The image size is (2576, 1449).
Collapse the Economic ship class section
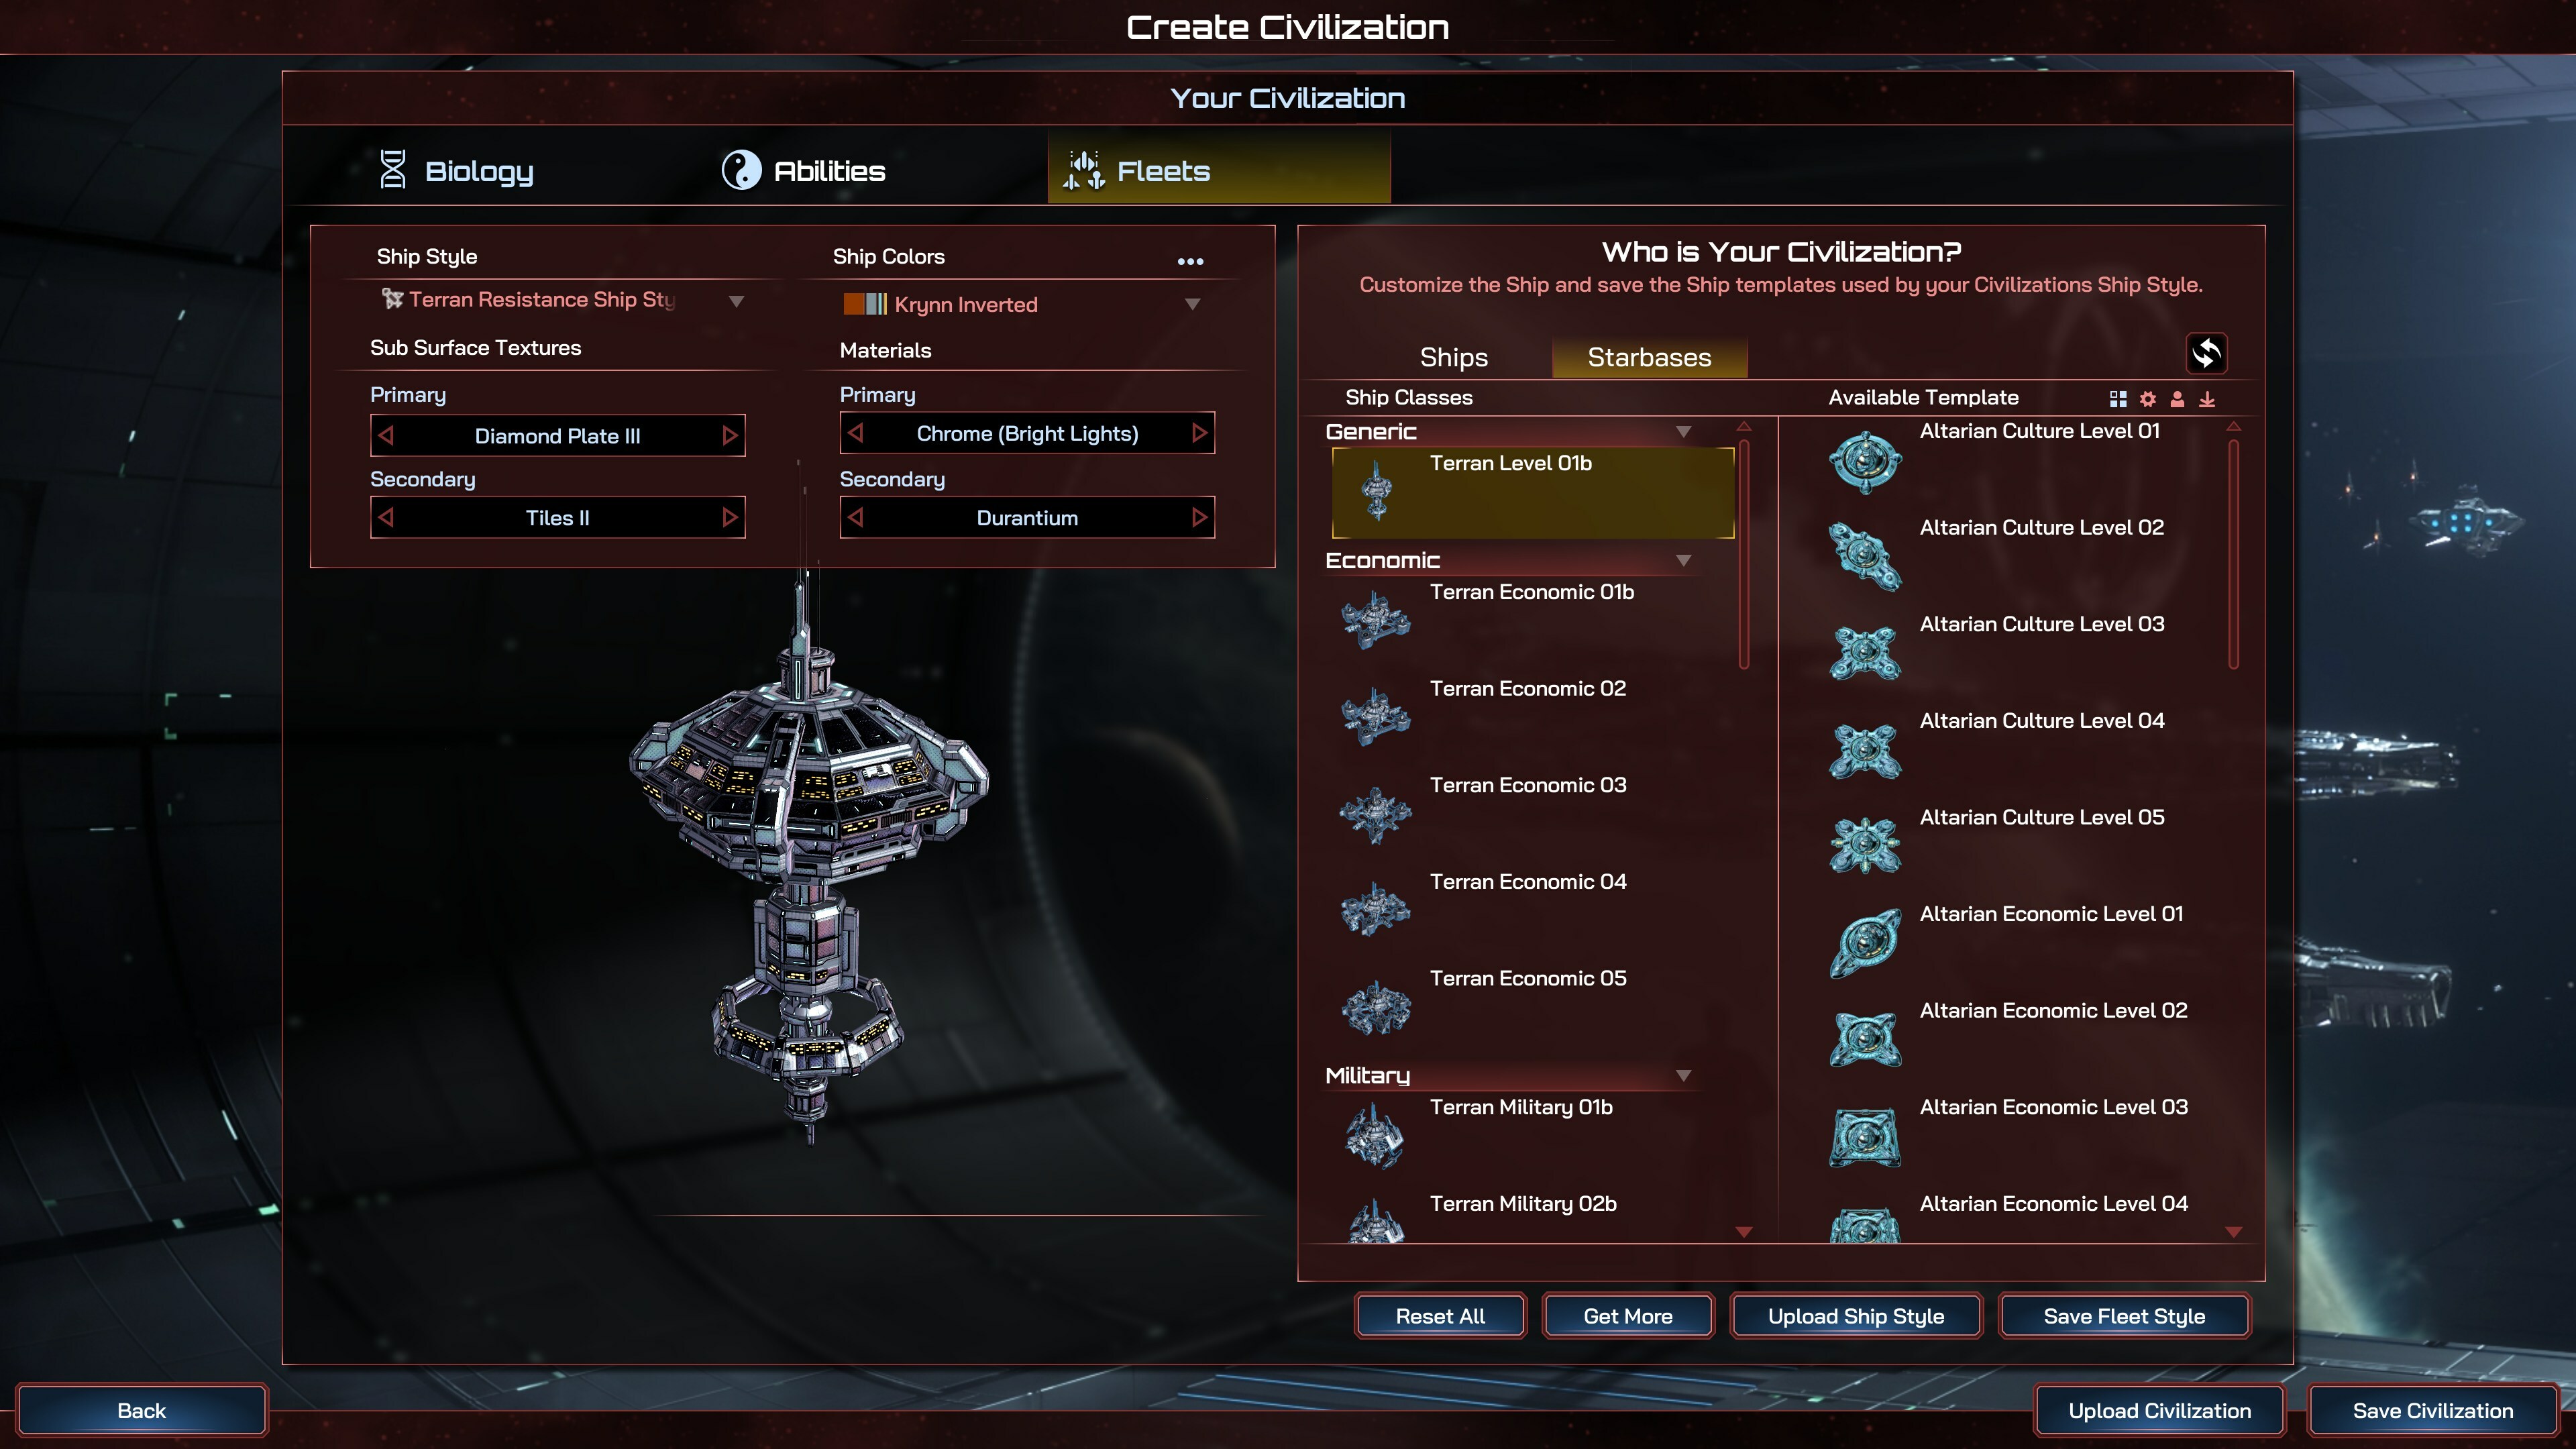(1683, 561)
